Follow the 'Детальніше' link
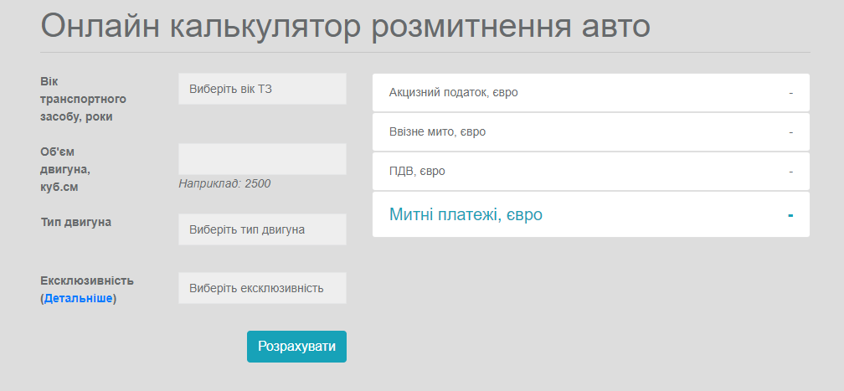This screenshot has width=844, height=391. click(x=79, y=298)
